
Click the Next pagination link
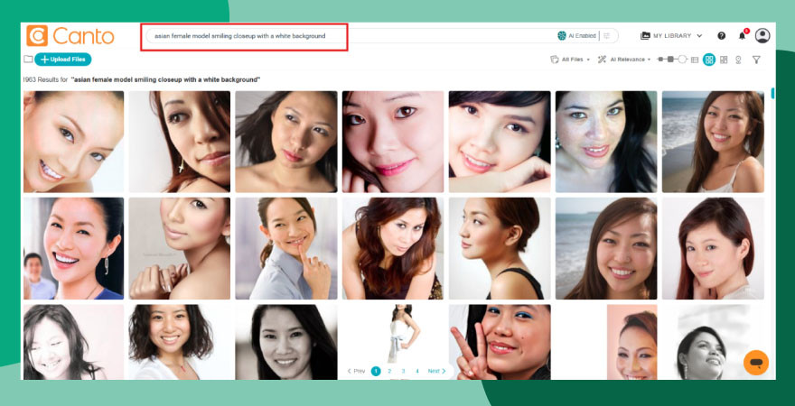(436, 371)
